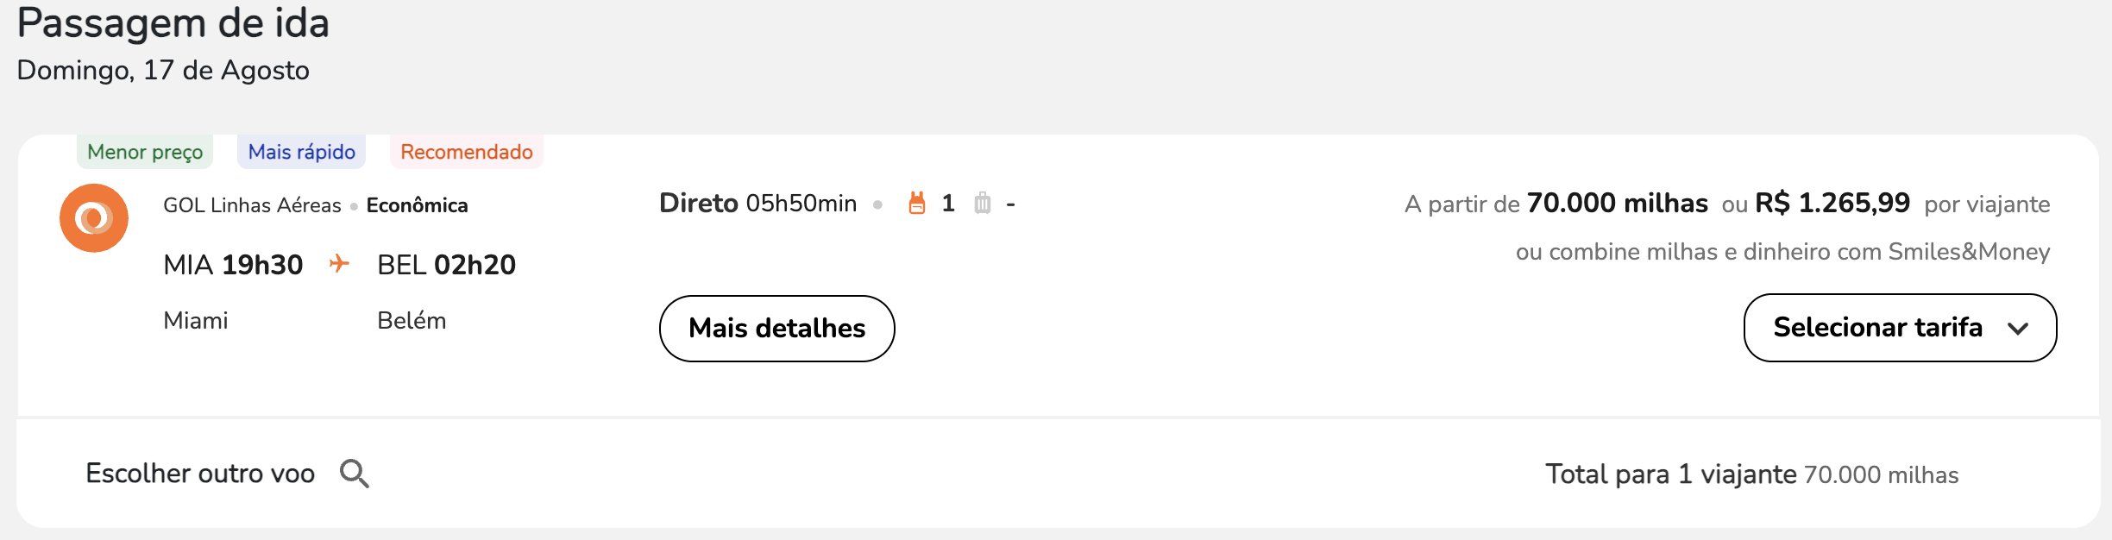This screenshot has width=2112, height=540.
Task: Click the orange airplane route icon
Action: 339,263
